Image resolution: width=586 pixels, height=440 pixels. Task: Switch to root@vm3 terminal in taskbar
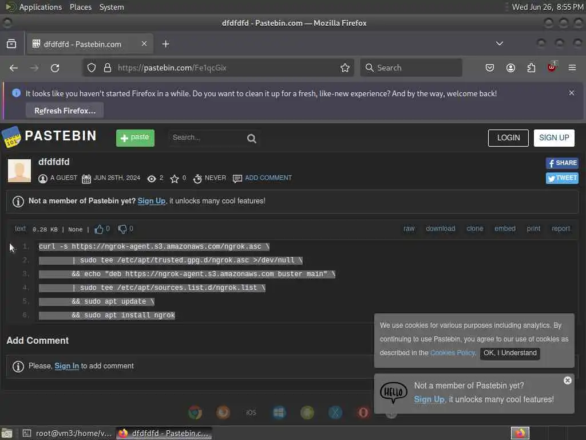point(68,433)
